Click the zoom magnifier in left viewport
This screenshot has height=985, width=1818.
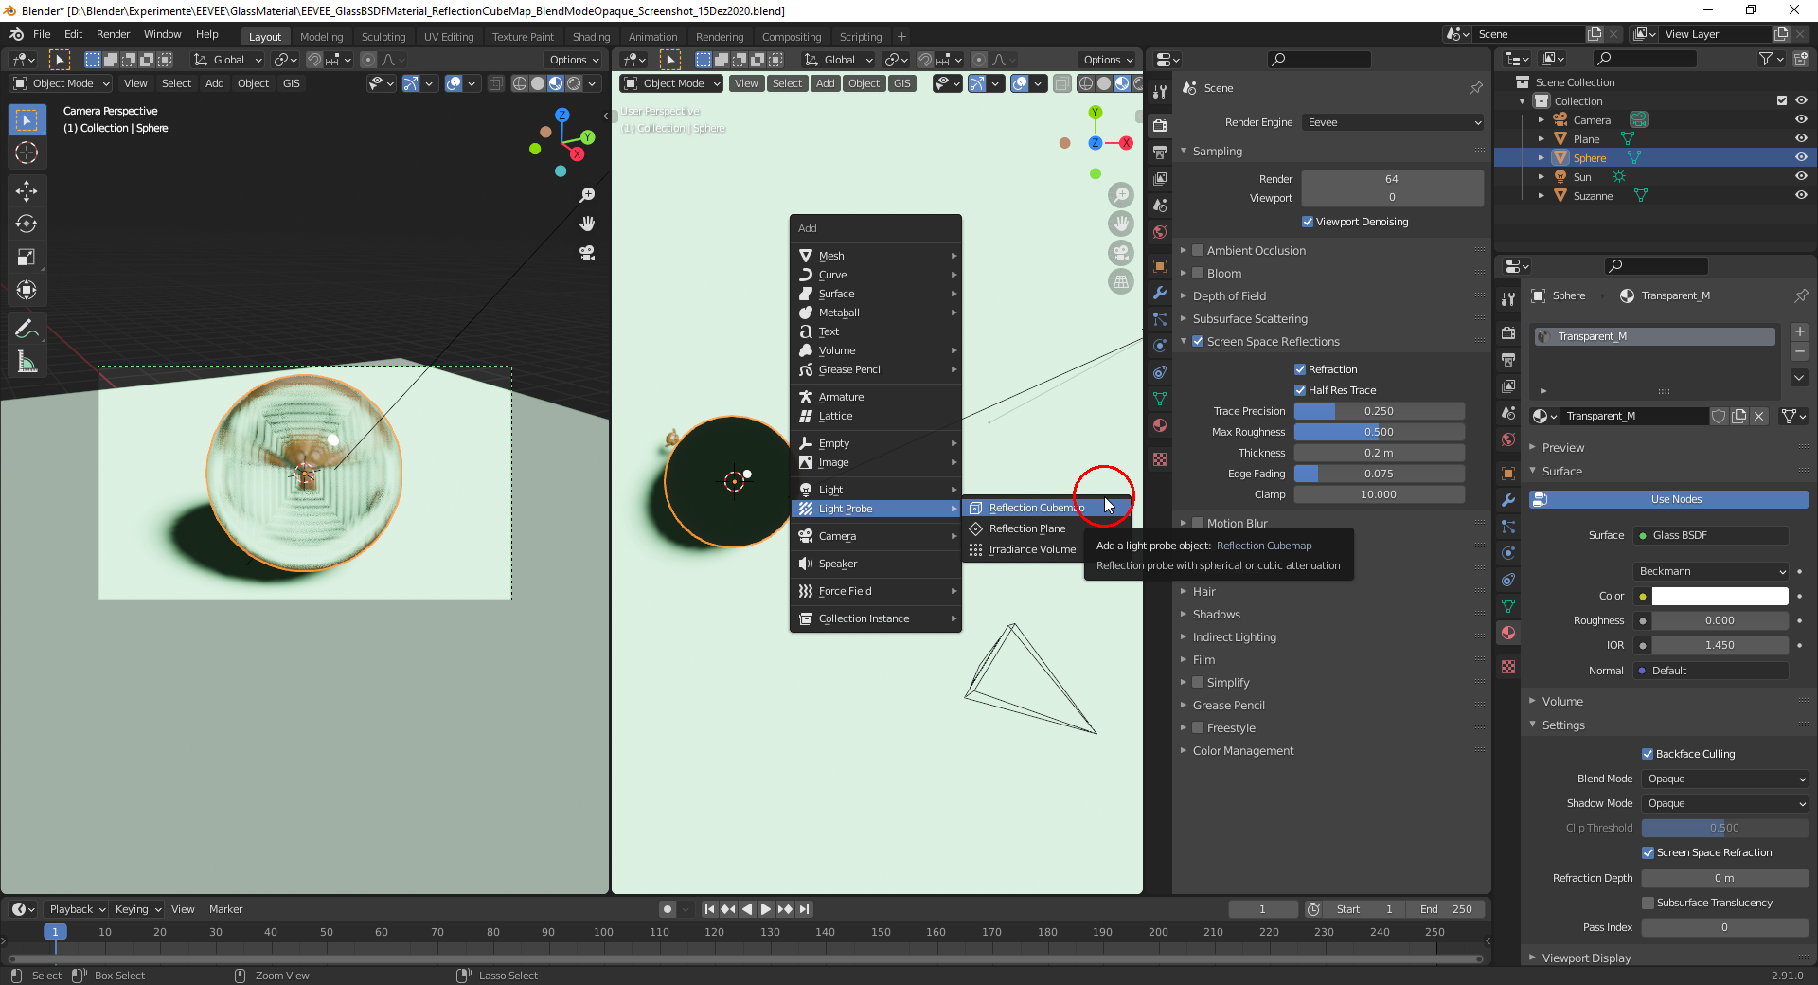(x=587, y=195)
